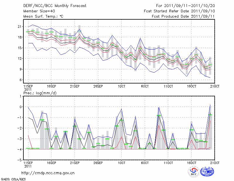This screenshot has width=234, height=181.
Task: Click the 6 value on temperature y-axis
Action: [20, 80]
